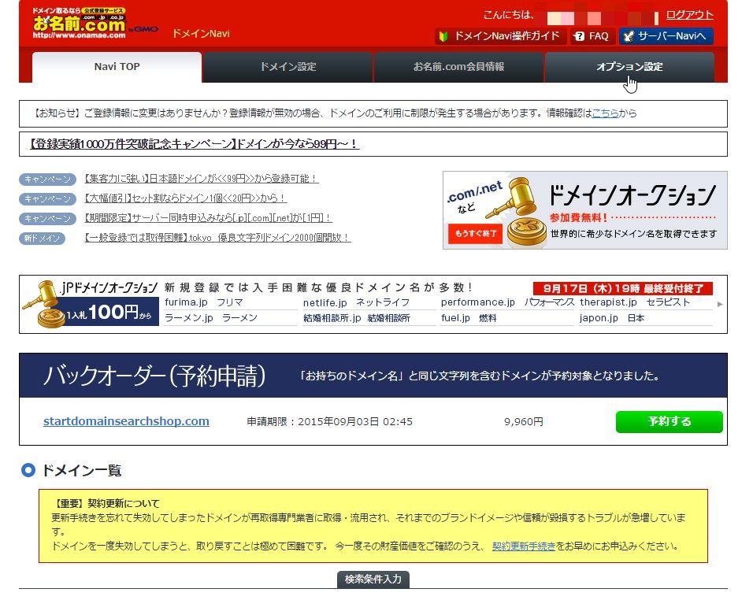Go to サーバーNaviへ

coord(666,36)
